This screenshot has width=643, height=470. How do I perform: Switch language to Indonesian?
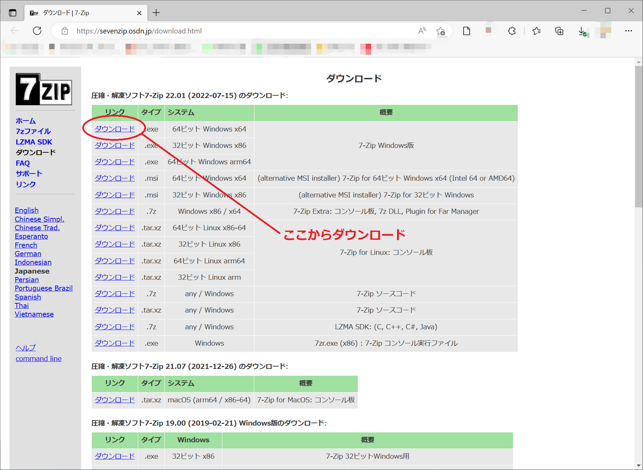click(33, 262)
